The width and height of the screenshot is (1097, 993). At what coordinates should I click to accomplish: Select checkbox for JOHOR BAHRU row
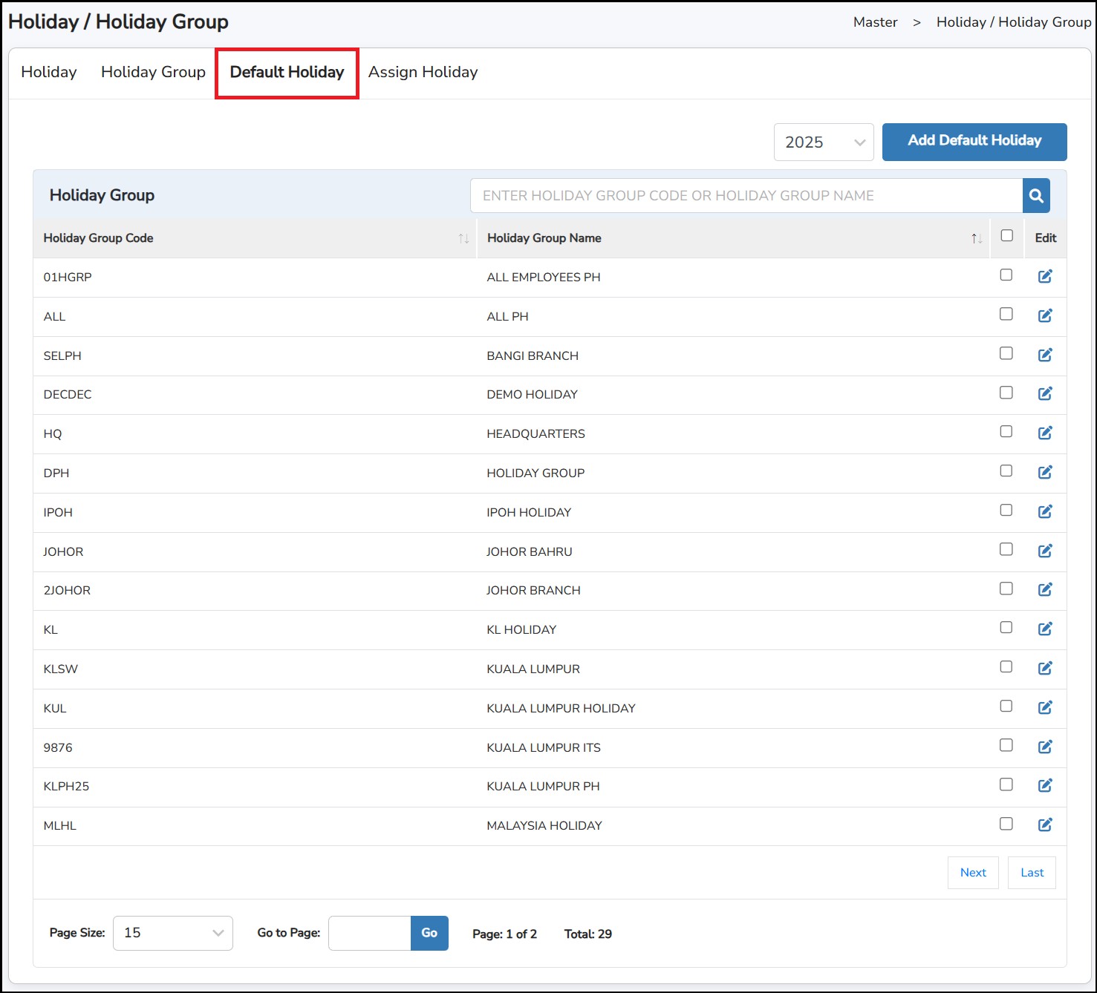point(1006,549)
